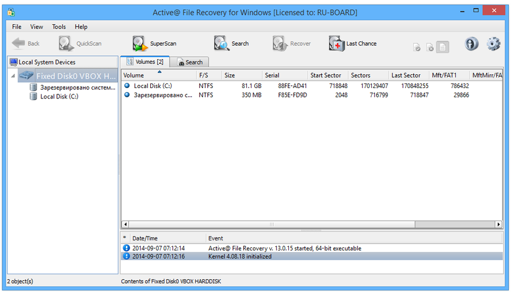Click the volume icon beside Зарезервировано систем... in tree
Viewport: 518px width, 297px height.
[33, 87]
